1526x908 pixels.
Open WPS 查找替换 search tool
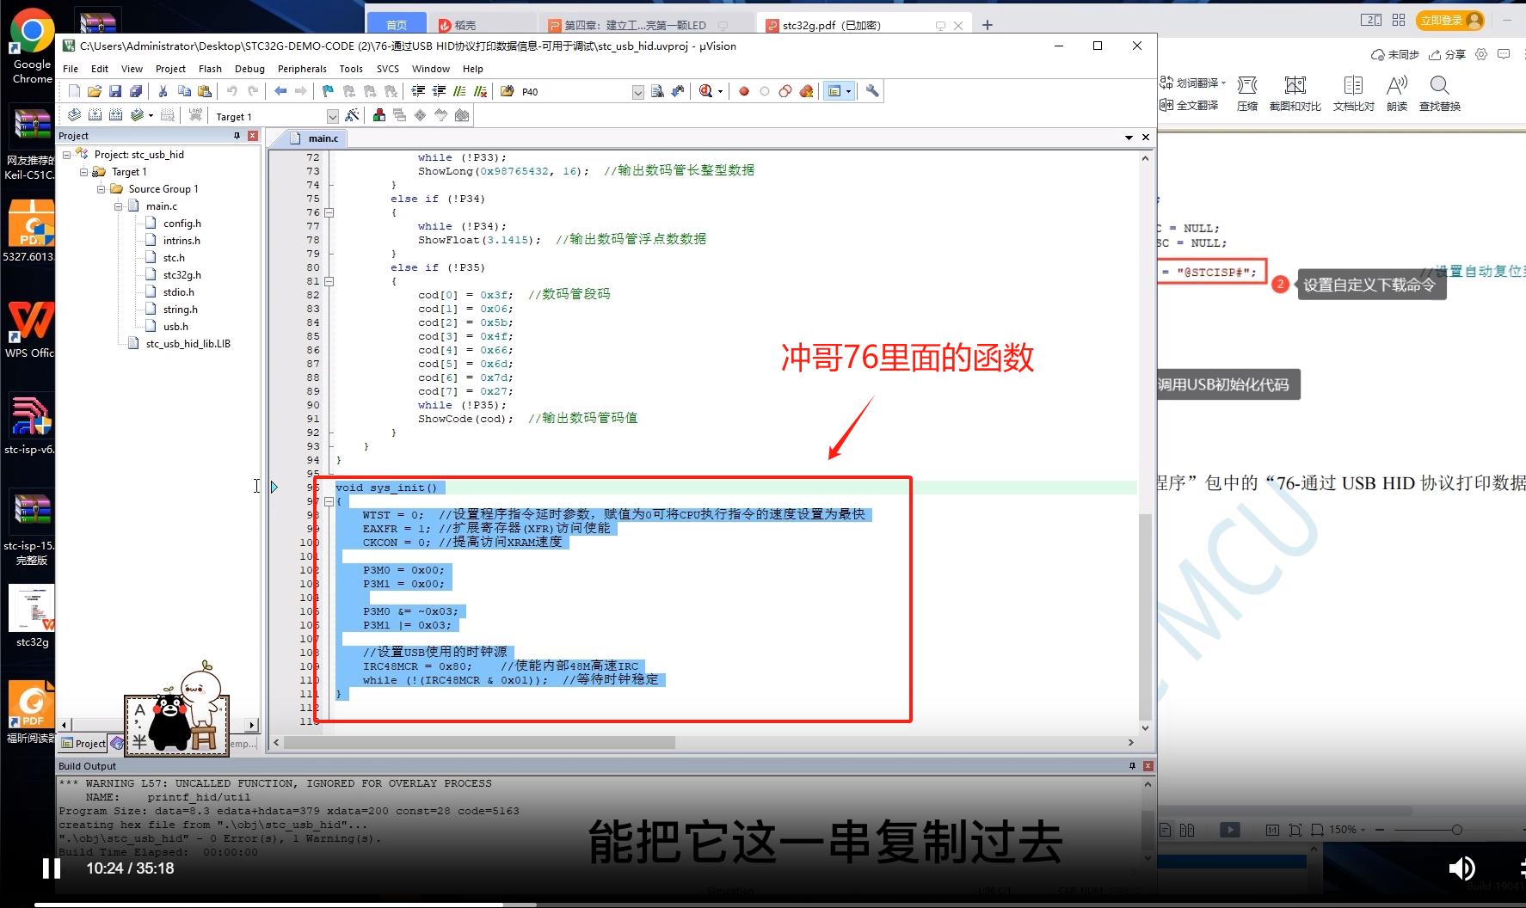point(1440,93)
